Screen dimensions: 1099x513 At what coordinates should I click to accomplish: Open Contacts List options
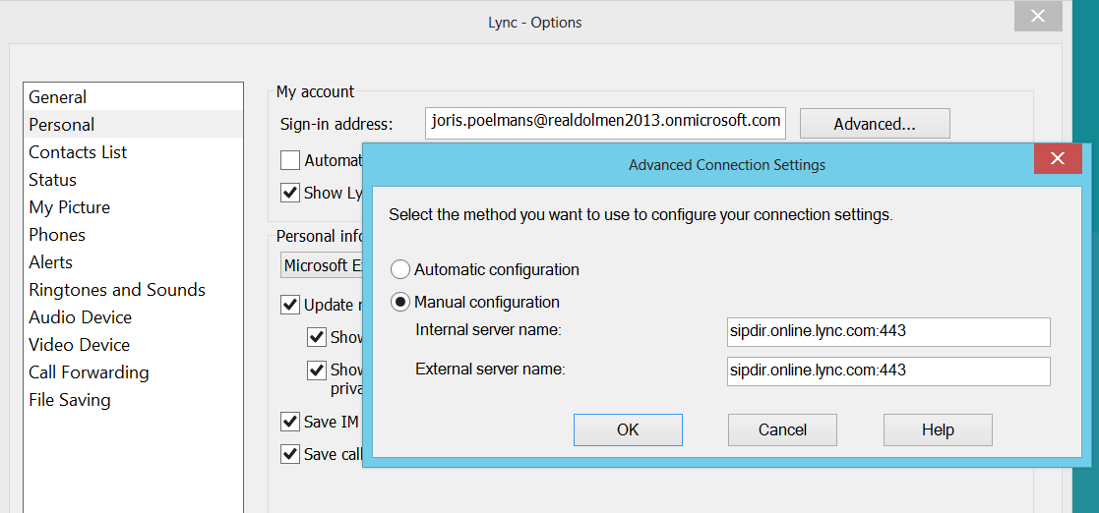coord(133,152)
